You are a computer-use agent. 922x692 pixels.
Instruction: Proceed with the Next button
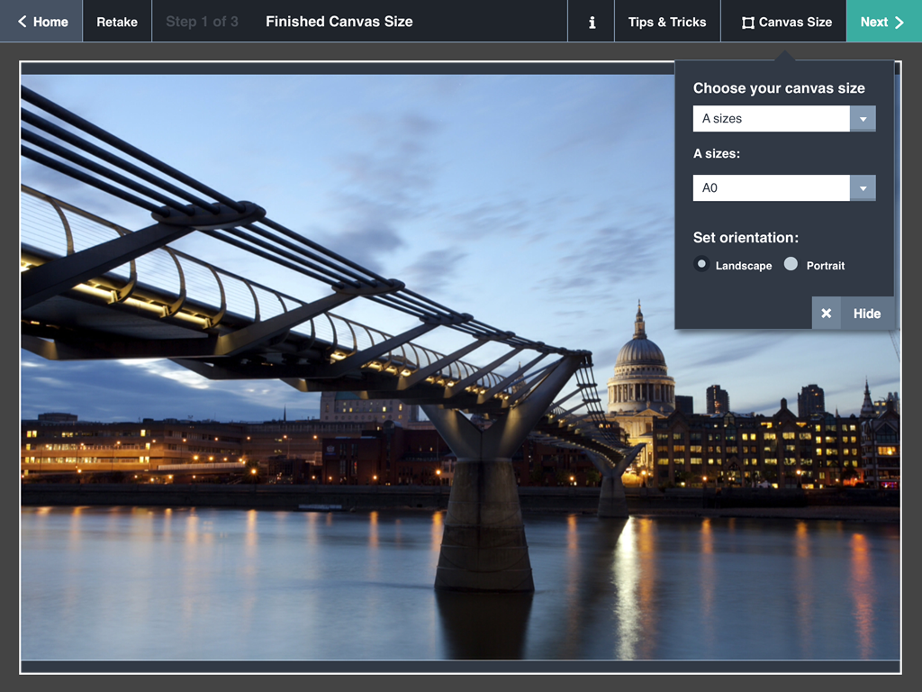[x=884, y=22]
